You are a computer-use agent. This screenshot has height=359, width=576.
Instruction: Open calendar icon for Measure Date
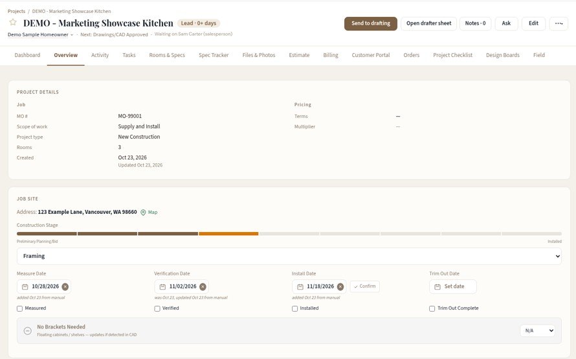[x=25, y=286]
